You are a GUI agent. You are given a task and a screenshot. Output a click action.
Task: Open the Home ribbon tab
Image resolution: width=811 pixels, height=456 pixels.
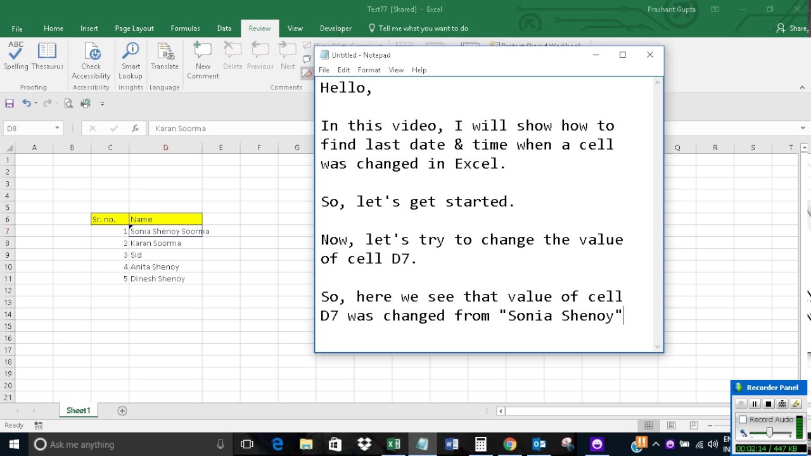53,28
